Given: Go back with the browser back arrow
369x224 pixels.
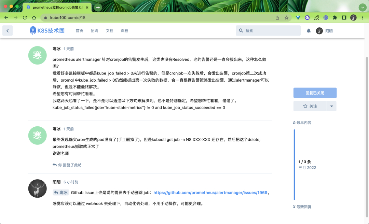Looking at the screenshot, I should click(6, 18).
